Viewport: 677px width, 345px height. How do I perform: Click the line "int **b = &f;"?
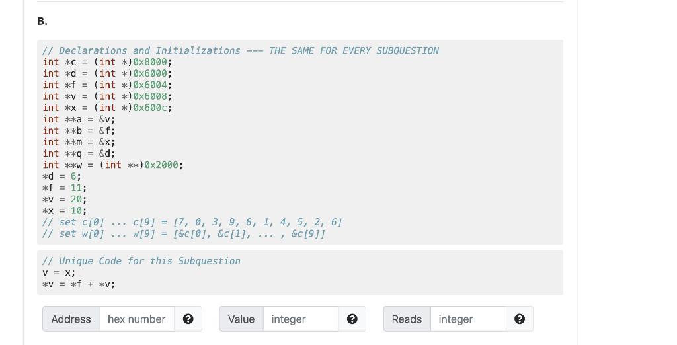click(x=79, y=131)
